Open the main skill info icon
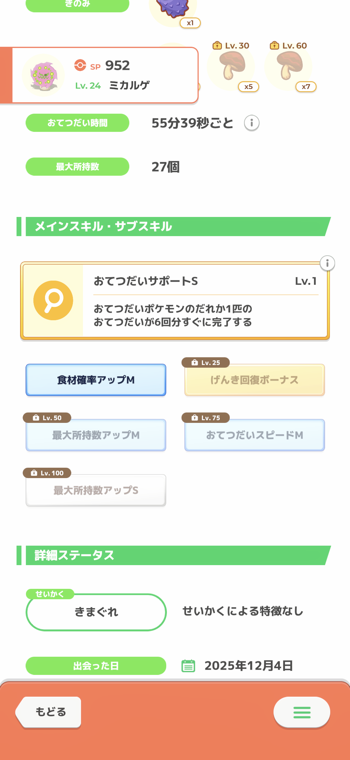 pos(327,263)
